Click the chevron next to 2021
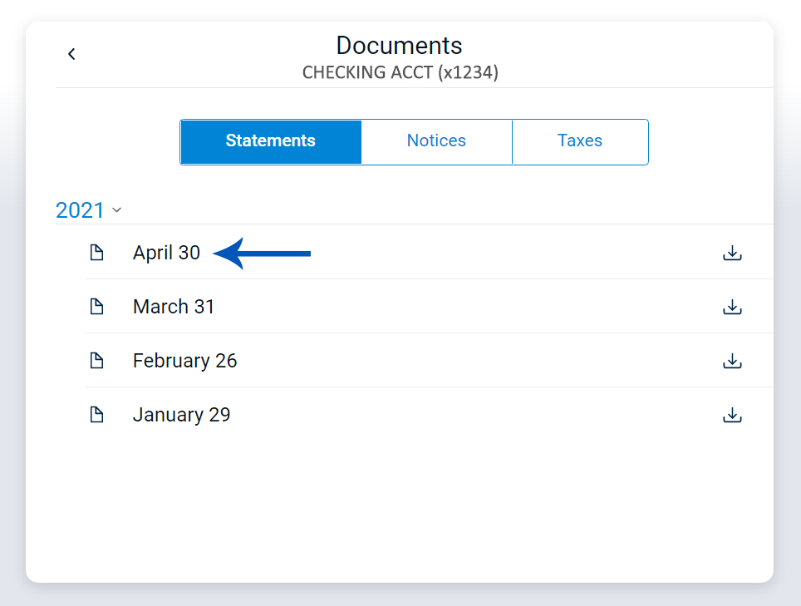Image resolution: width=801 pixels, height=606 pixels. coord(117,210)
